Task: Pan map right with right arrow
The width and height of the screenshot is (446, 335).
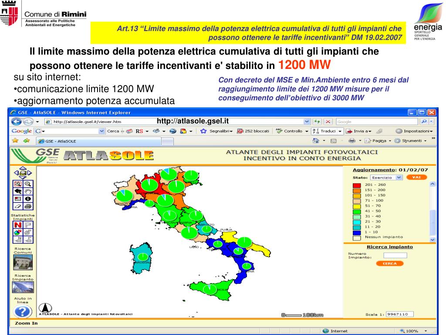Action: [30, 173]
